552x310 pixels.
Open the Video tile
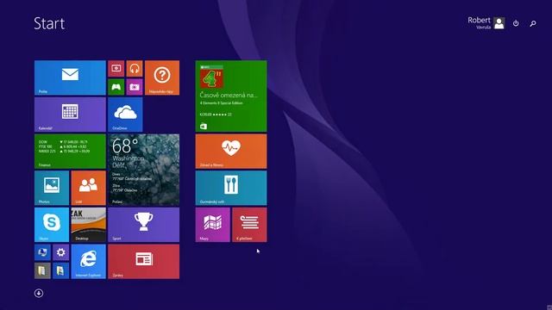[x=116, y=69]
